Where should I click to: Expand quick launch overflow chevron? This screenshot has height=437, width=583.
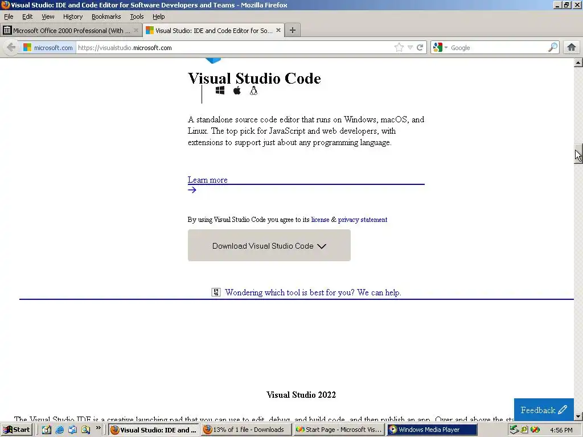point(98,428)
